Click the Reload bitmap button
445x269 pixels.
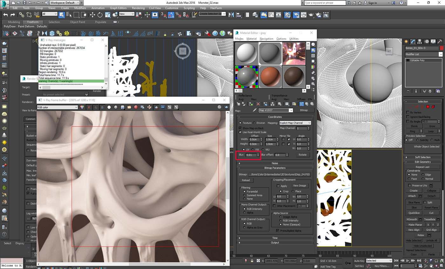(x=246, y=180)
